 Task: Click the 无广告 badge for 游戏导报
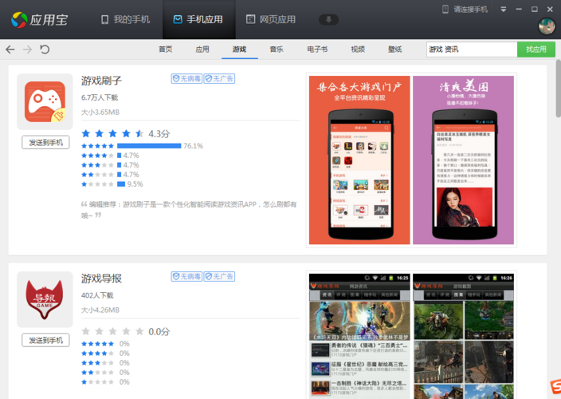(219, 276)
